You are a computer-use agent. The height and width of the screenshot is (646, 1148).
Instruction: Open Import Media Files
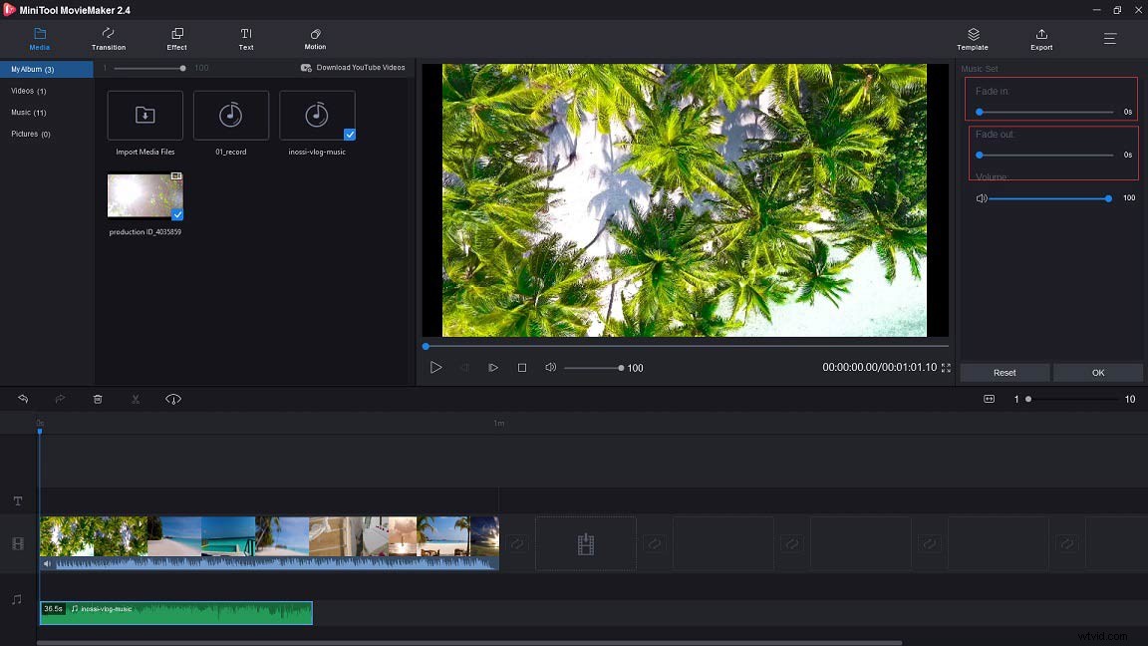point(144,115)
